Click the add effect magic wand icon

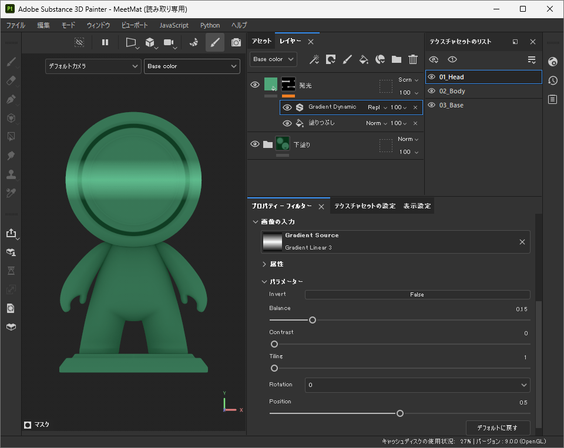(x=314, y=59)
